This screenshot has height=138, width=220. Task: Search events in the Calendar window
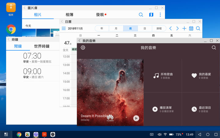(x=198, y=29)
